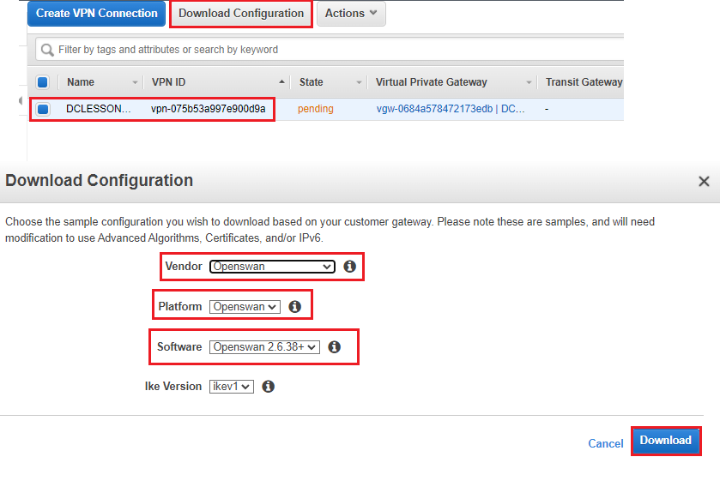
Task: Toggle the select-all checkbox in table header
Action: [43, 82]
